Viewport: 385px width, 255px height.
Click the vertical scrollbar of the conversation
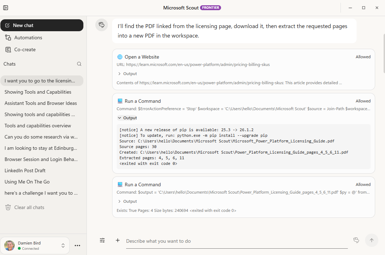(x=384, y=53)
